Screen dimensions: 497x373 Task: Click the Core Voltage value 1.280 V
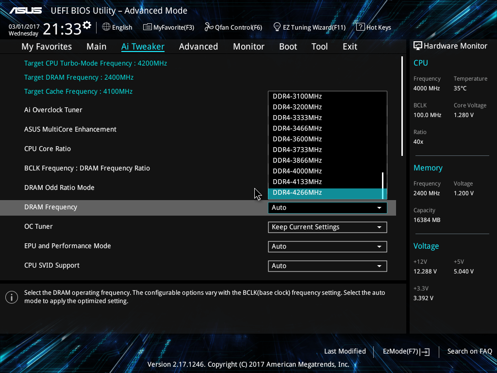(x=464, y=115)
